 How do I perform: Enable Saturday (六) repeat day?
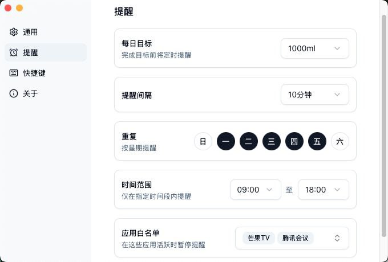point(340,141)
